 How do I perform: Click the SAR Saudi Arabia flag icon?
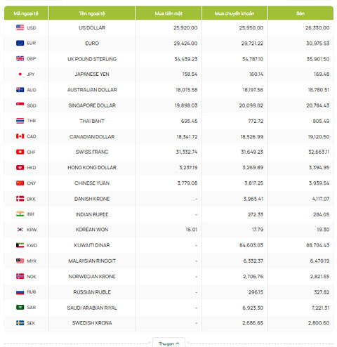coord(20,308)
